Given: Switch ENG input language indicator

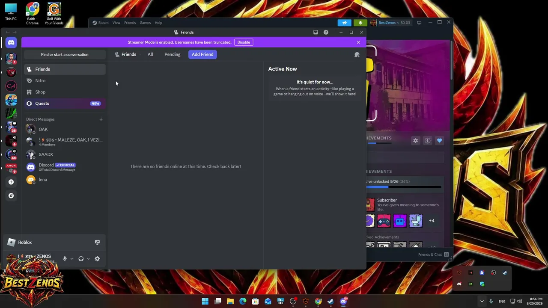Looking at the screenshot, I should click(x=502, y=302).
